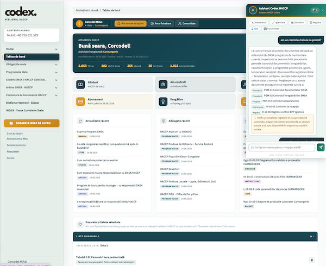Toggle the switch in the Asistent Codex HACCP header
The image size is (326, 266).
[x=315, y=10]
